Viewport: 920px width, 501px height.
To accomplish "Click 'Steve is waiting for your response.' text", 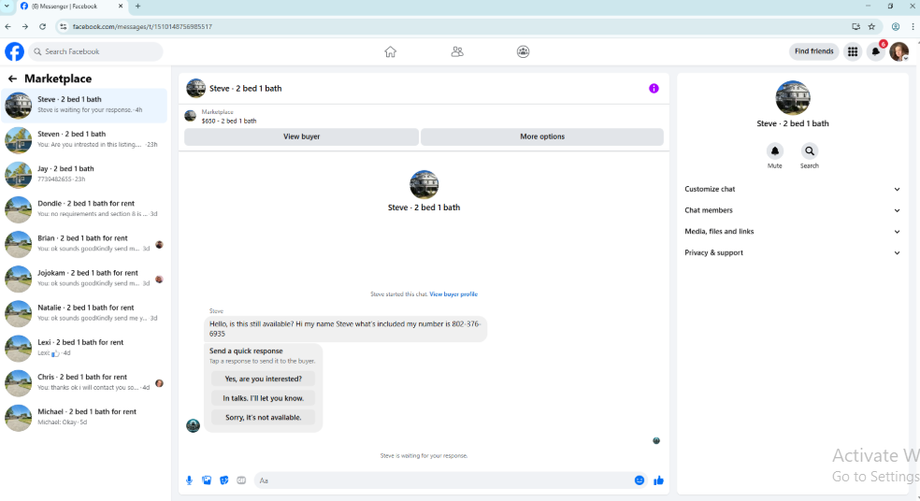I will [x=424, y=456].
